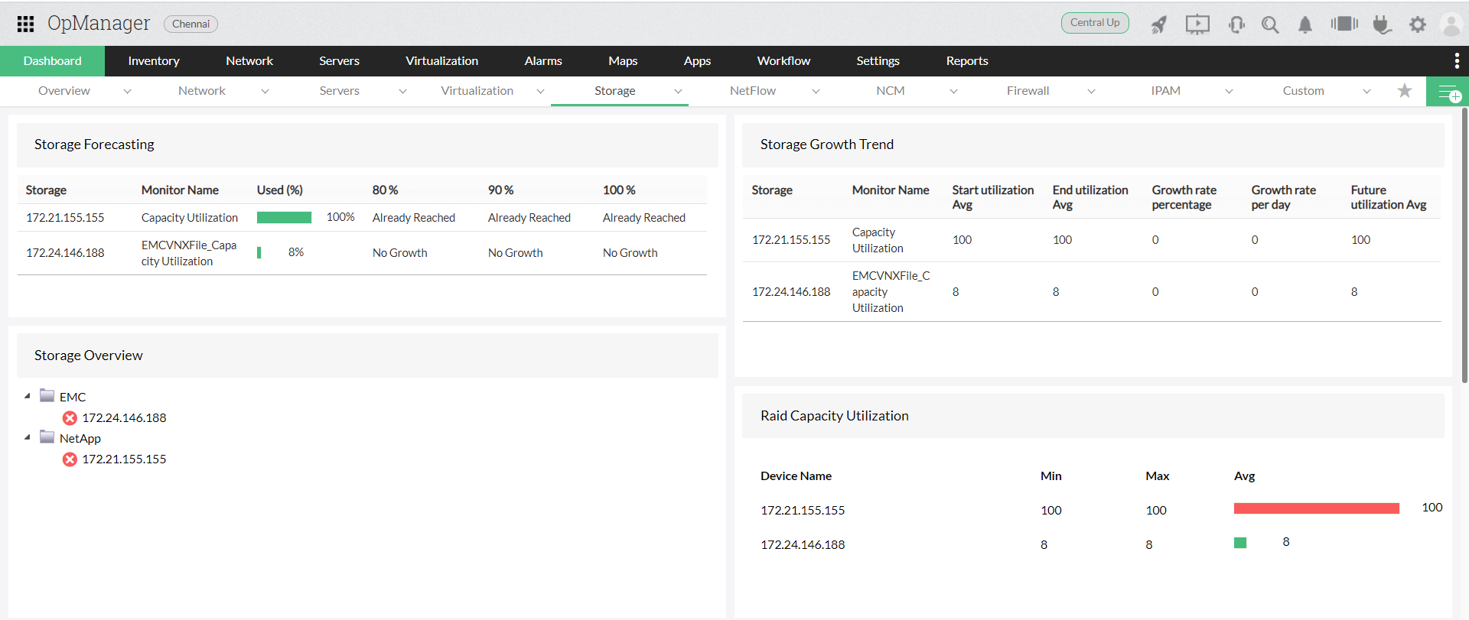
Task: Click the headset support icon
Action: 1236,24
